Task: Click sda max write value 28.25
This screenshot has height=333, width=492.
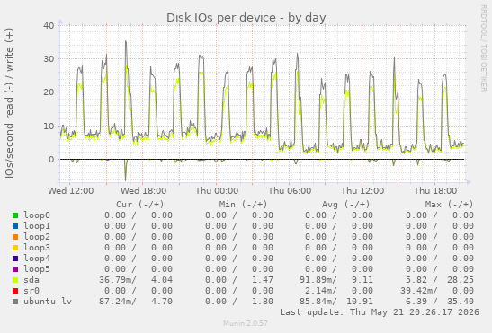Action: coord(461,280)
